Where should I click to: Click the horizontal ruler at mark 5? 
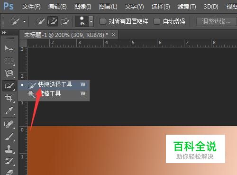point(133,43)
